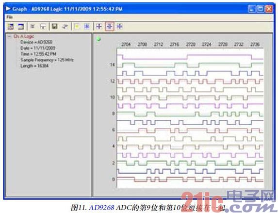Click the white tree-shaped toolbar icon
278x213 pixels.
pos(43,27)
